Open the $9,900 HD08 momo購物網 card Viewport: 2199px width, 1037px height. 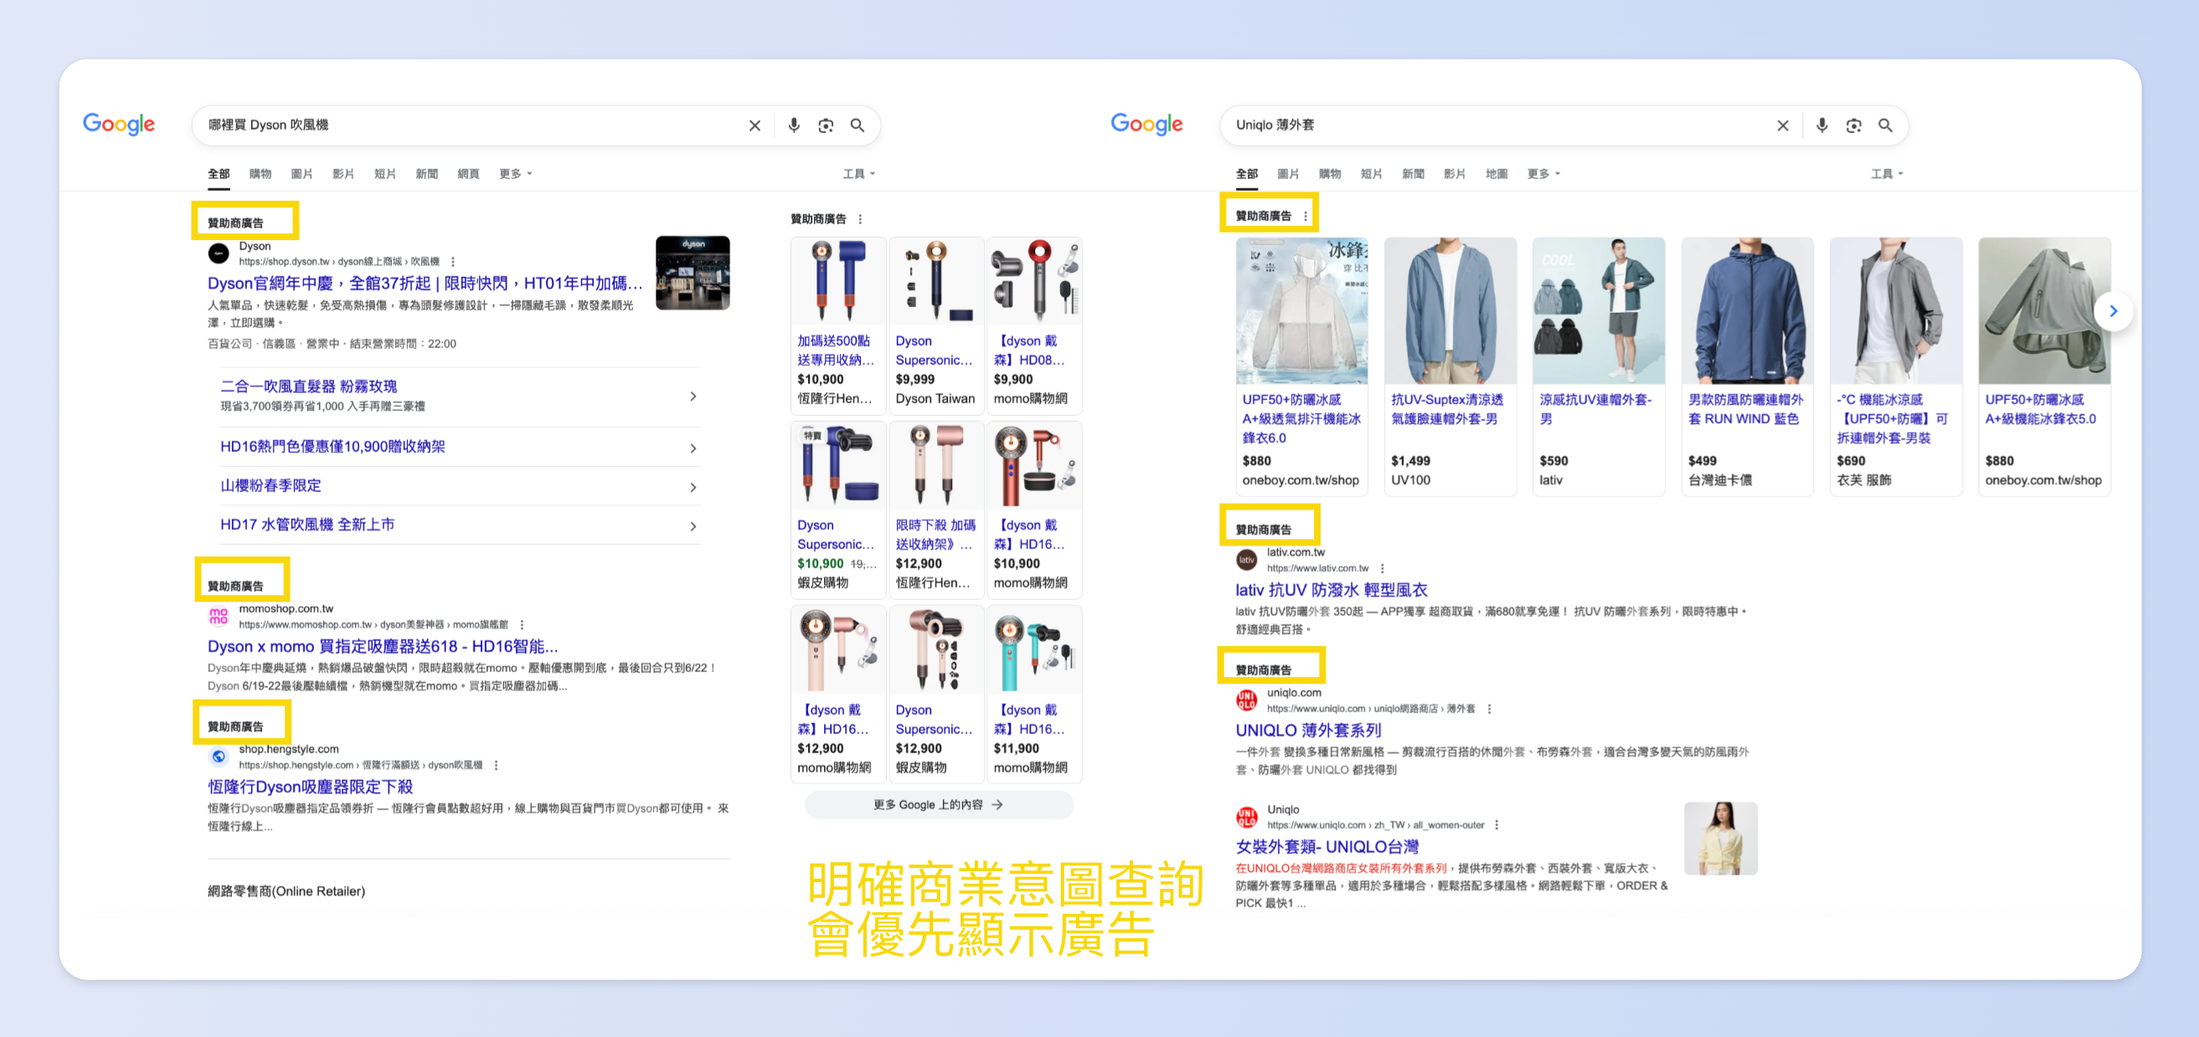tap(1034, 326)
